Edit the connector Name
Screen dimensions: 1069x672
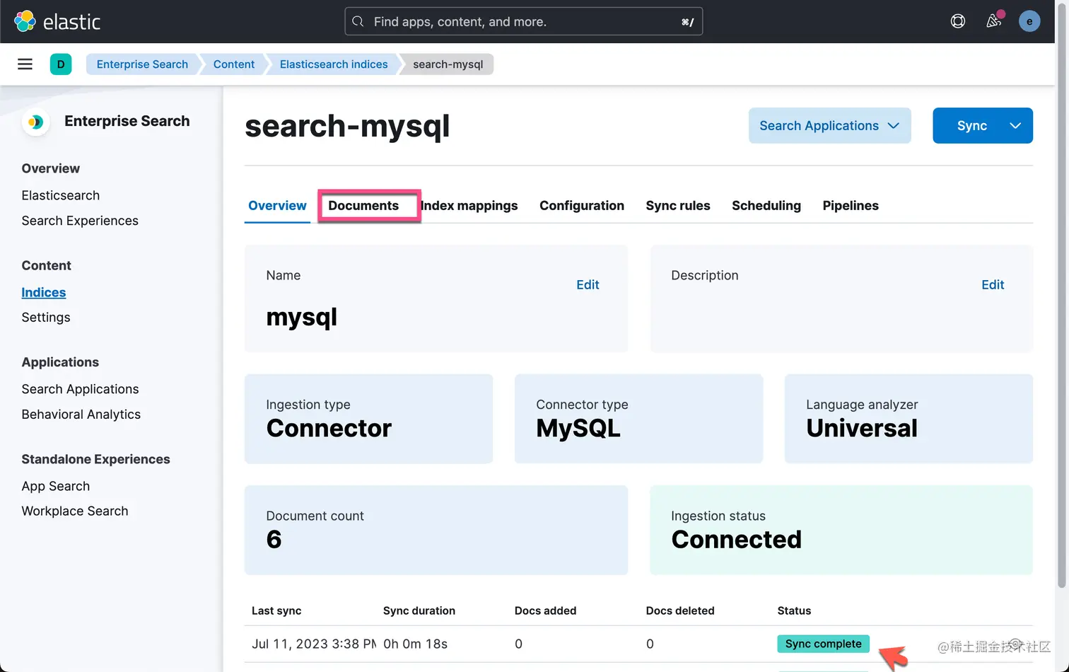(x=588, y=284)
